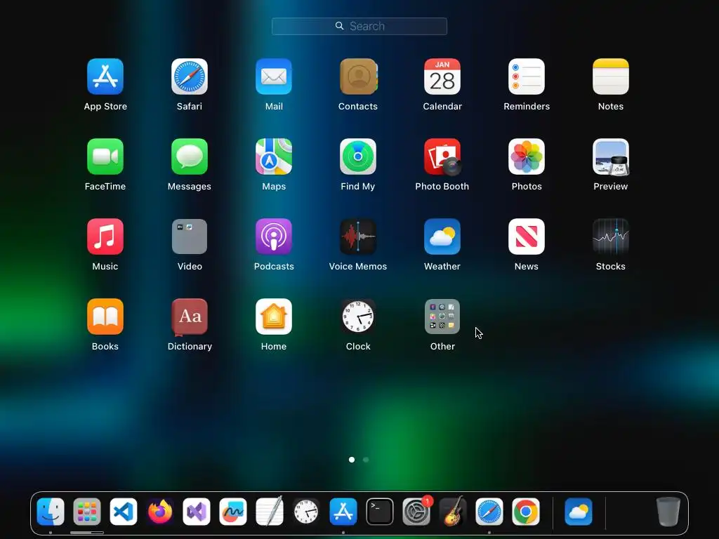Launch Safari from the Launchpad grid

190,76
